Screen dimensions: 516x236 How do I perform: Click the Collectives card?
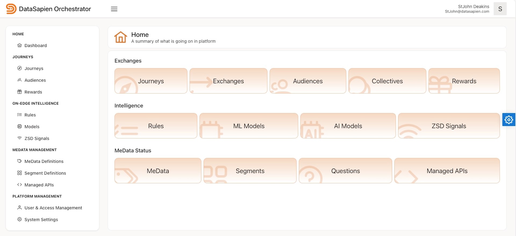387,81
